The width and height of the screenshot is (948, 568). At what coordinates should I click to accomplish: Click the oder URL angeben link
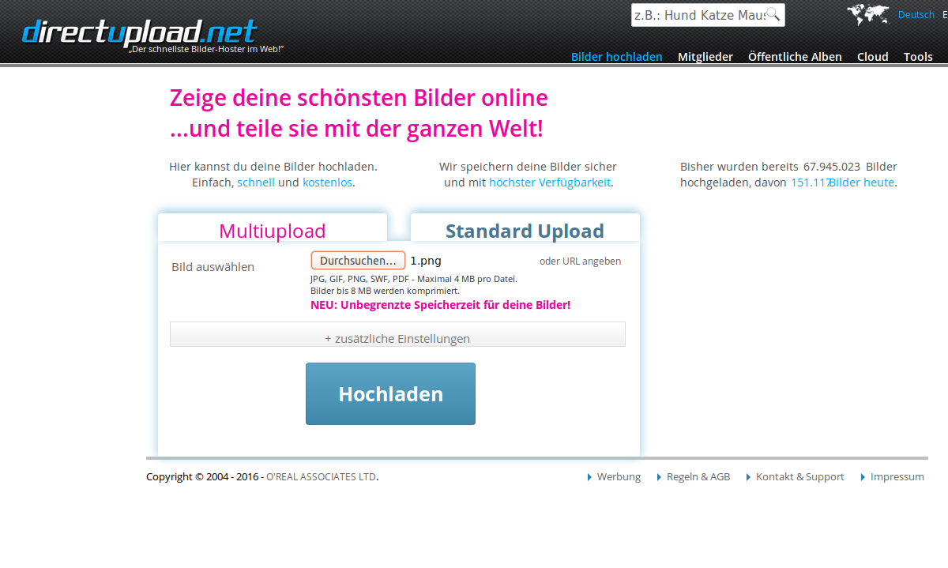580,261
